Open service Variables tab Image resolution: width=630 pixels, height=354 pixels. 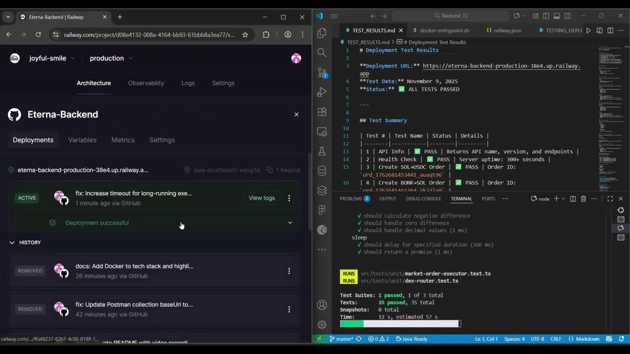point(82,140)
